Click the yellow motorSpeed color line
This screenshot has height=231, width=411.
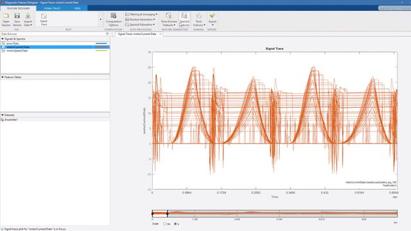point(101,51)
